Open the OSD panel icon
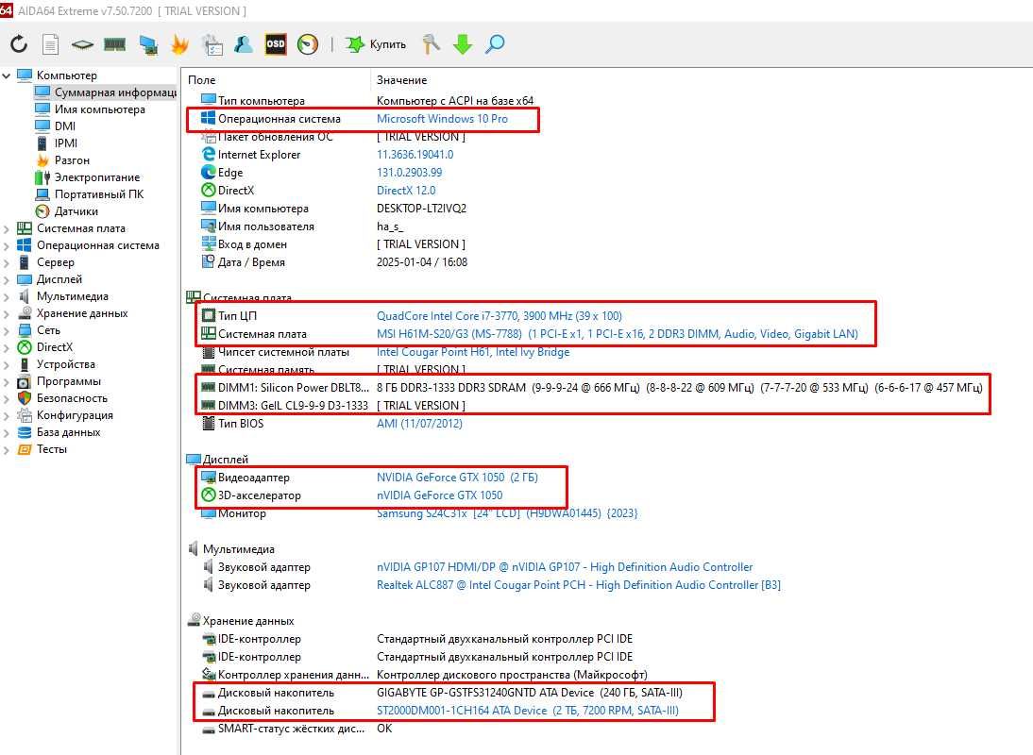Screen dimensions: 1033x755 [x=276, y=44]
